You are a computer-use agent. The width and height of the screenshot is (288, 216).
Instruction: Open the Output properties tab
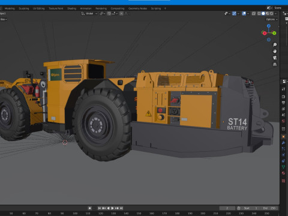(x=283, y=103)
